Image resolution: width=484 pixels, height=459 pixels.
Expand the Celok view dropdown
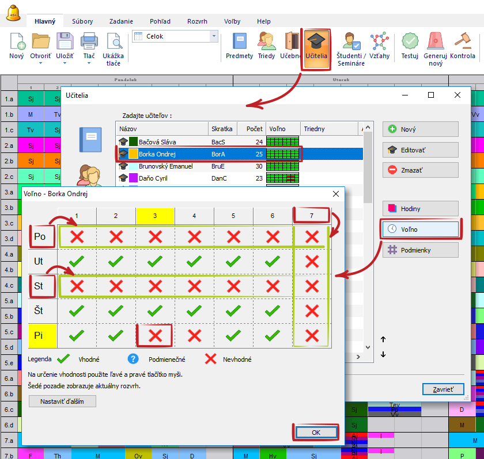point(214,36)
